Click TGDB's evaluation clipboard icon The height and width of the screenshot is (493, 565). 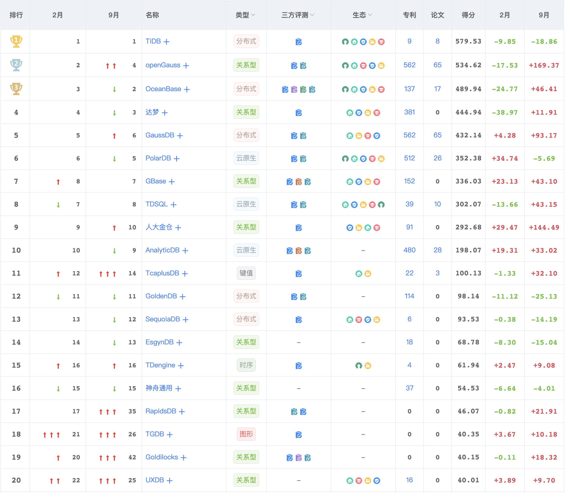[299, 435]
